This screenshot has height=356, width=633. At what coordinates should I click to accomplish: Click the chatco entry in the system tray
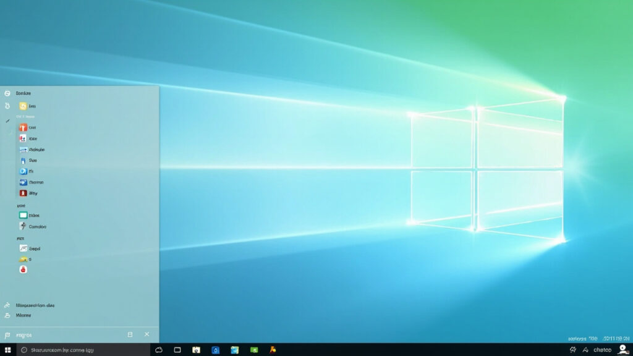coord(603,350)
